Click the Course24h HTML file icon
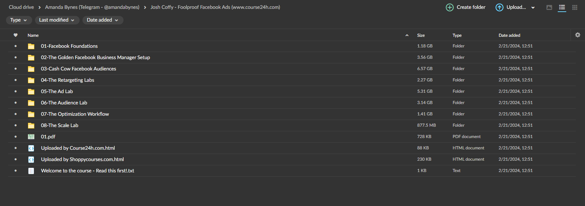The height and width of the screenshot is (206, 585). tap(31, 148)
